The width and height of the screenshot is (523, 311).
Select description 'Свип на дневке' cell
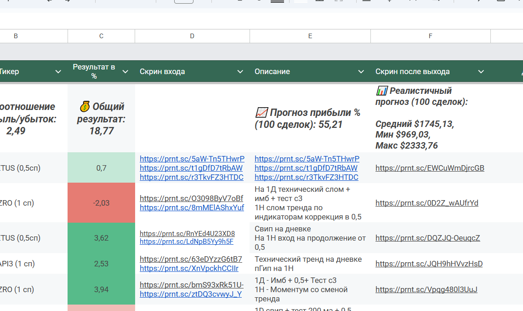(x=310, y=238)
